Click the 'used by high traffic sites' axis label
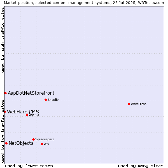The width and height of the screenshot is (168, 168). (2, 40)
